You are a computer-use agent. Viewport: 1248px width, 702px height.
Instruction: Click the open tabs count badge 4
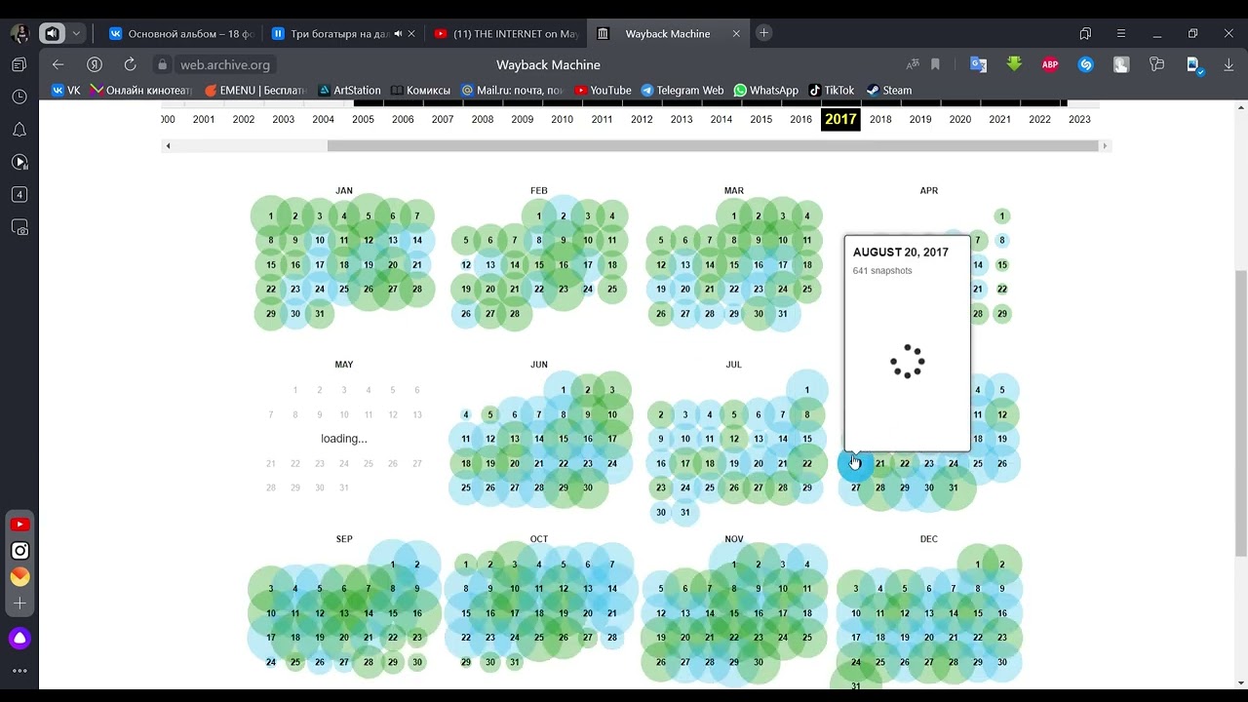19,194
